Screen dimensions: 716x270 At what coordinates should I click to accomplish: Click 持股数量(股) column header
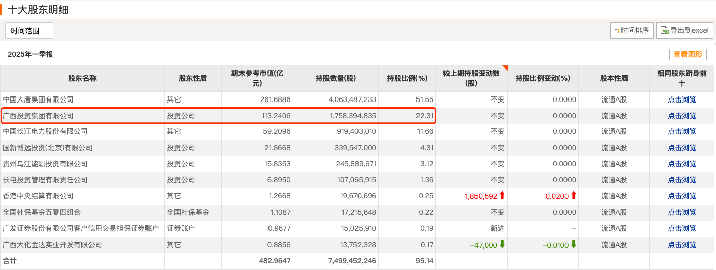[x=336, y=78]
